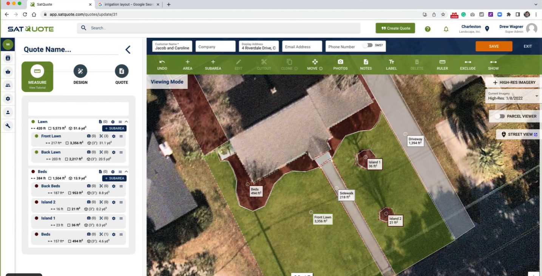Switch to the Design step
The image size is (542, 276).
coord(80,75)
